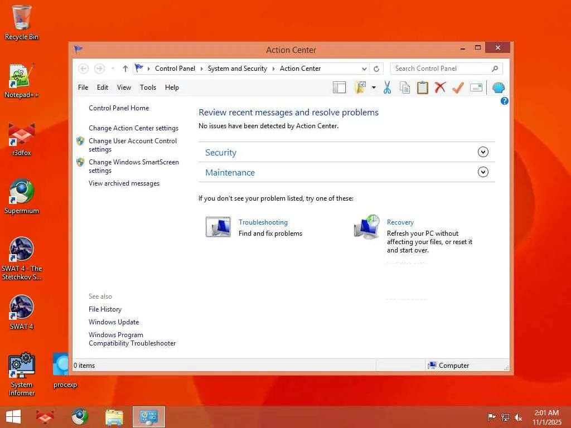Expand the Maintenance section chevron
Viewport: 571px width, 428px height.
[483, 172]
